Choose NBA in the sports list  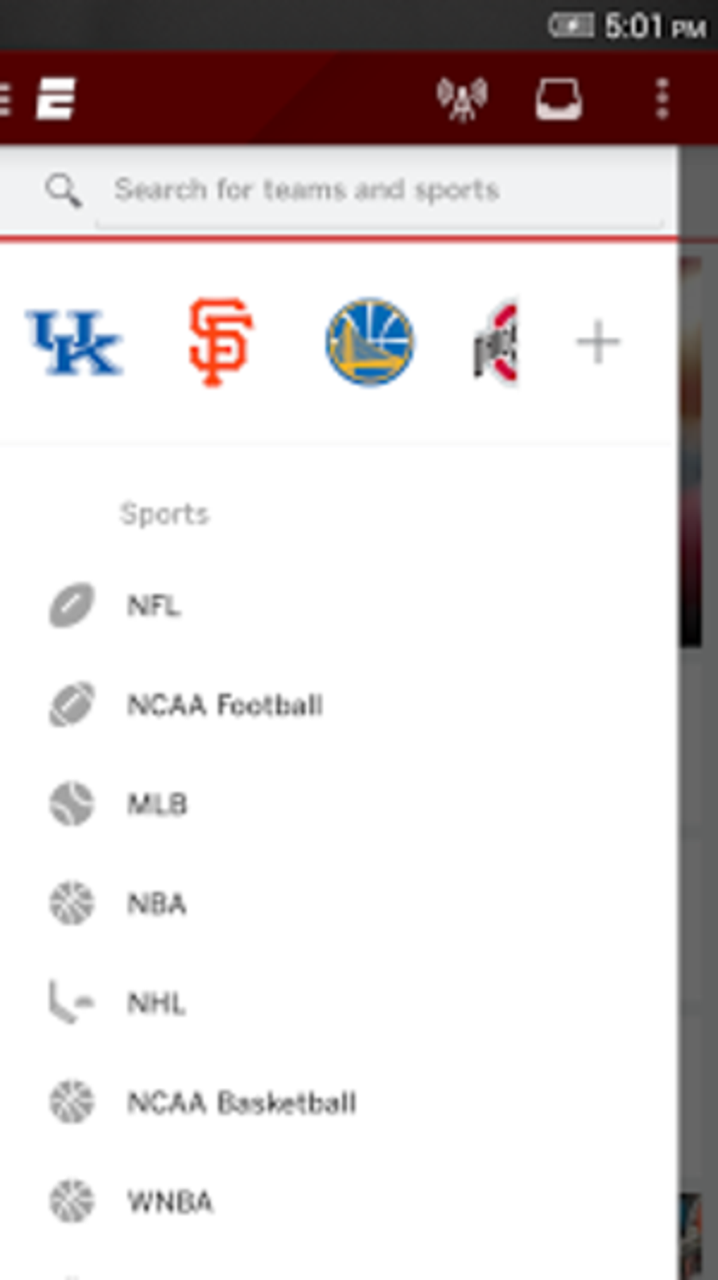pyautogui.click(x=157, y=903)
